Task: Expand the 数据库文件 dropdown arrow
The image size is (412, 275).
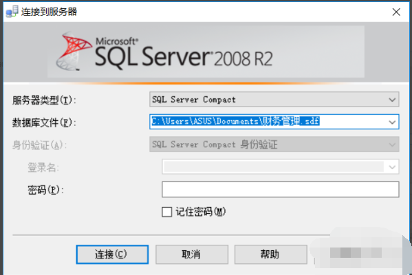Action: pyautogui.click(x=392, y=122)
